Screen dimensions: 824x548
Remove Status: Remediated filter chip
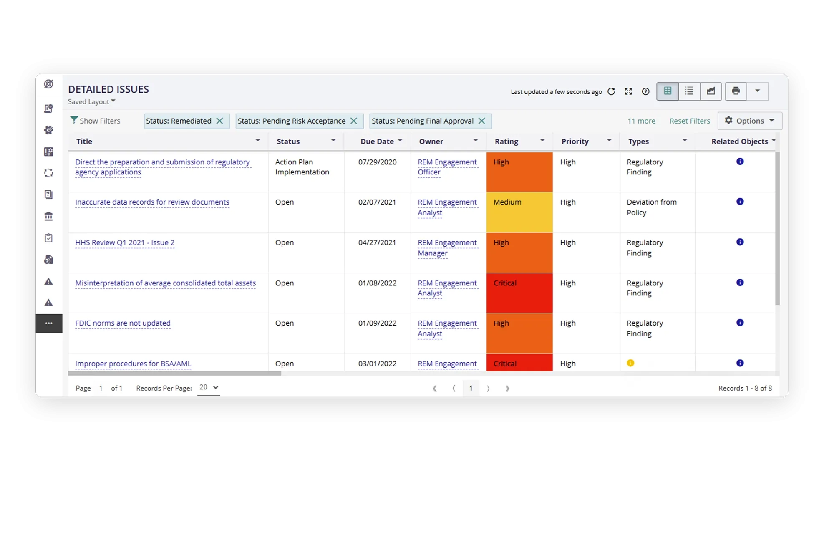click(x=220, y=121)
